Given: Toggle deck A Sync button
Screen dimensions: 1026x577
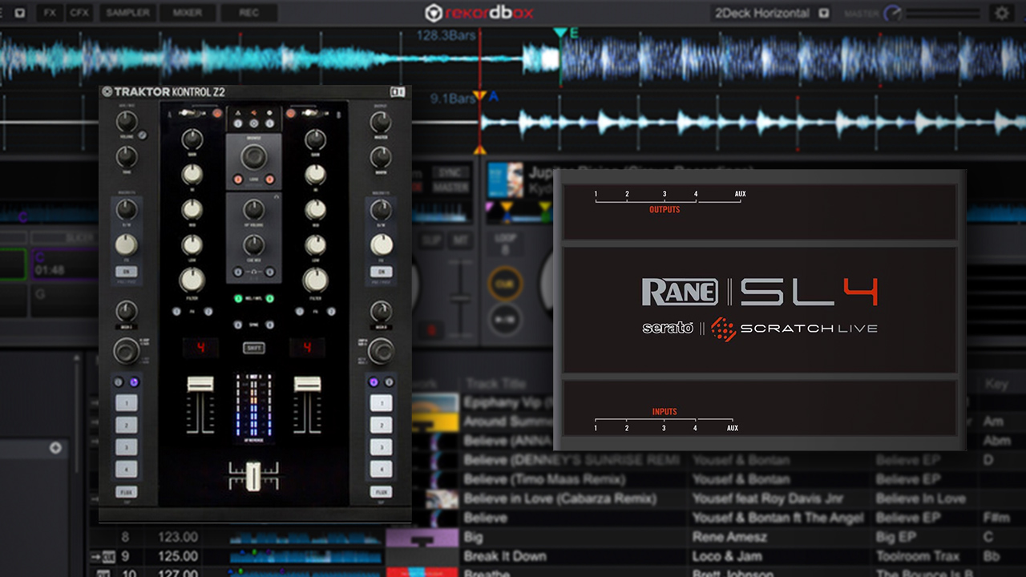Looking at the screenshot, I should coord(238,325).
